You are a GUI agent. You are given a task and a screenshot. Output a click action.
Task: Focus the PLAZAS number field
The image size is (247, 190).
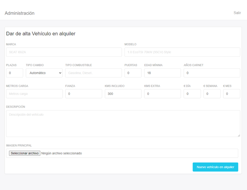click(14, 73)
